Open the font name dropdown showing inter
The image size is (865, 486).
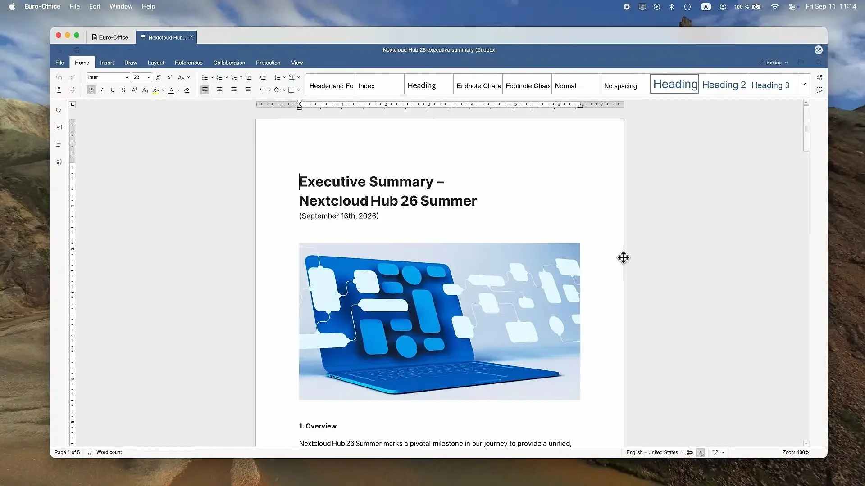point(108,77)
